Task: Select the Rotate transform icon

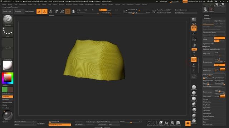Action: tap(62, 11)
